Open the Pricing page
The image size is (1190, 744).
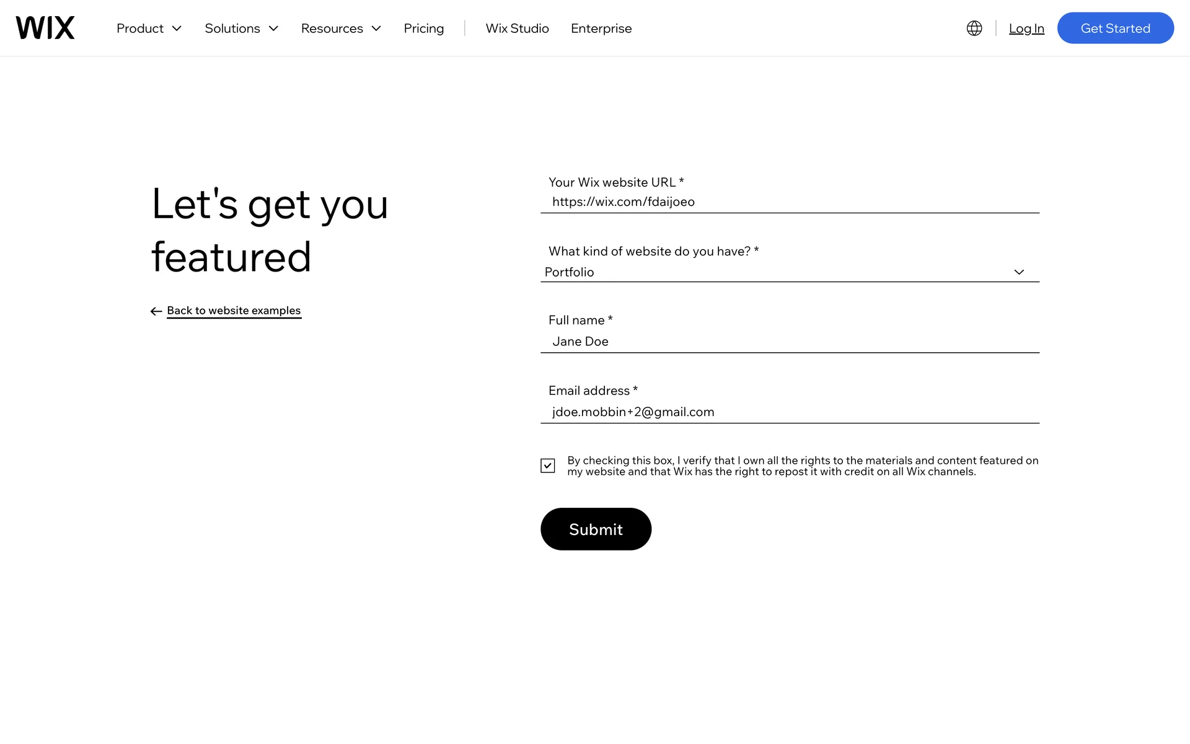tap(424, 29)
